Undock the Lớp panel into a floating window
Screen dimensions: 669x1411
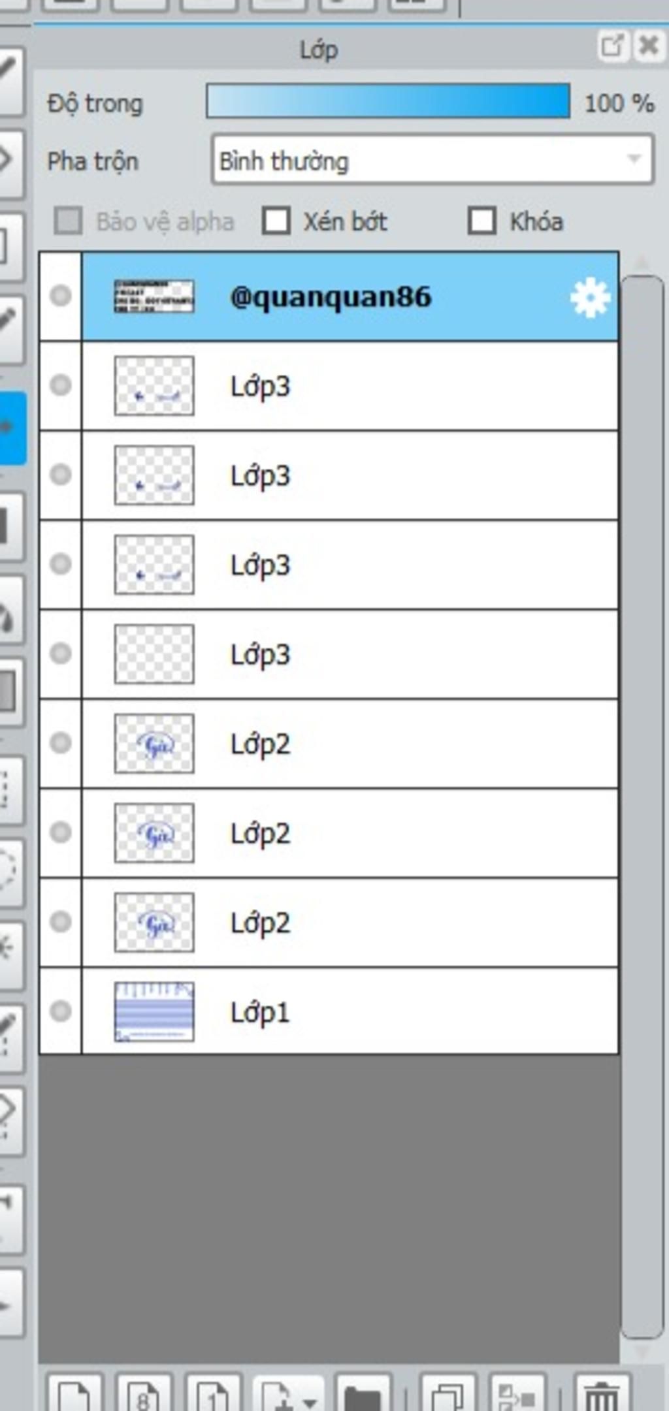pyautogui.click(x=612, y=46)
